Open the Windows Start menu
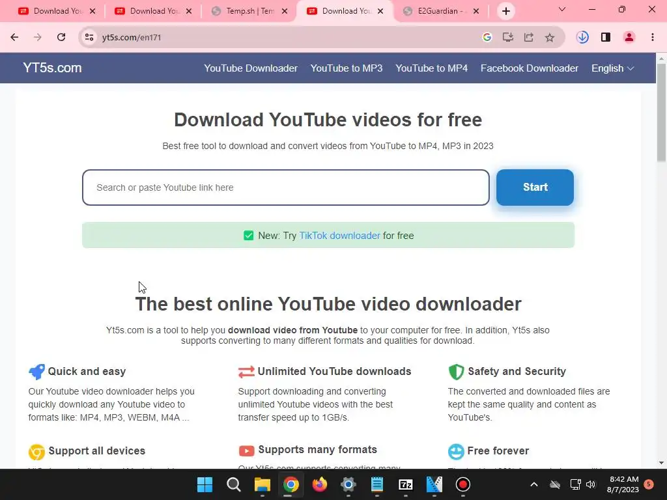The height and width of the screenshot is (500, 667). (x=205, y=484)
